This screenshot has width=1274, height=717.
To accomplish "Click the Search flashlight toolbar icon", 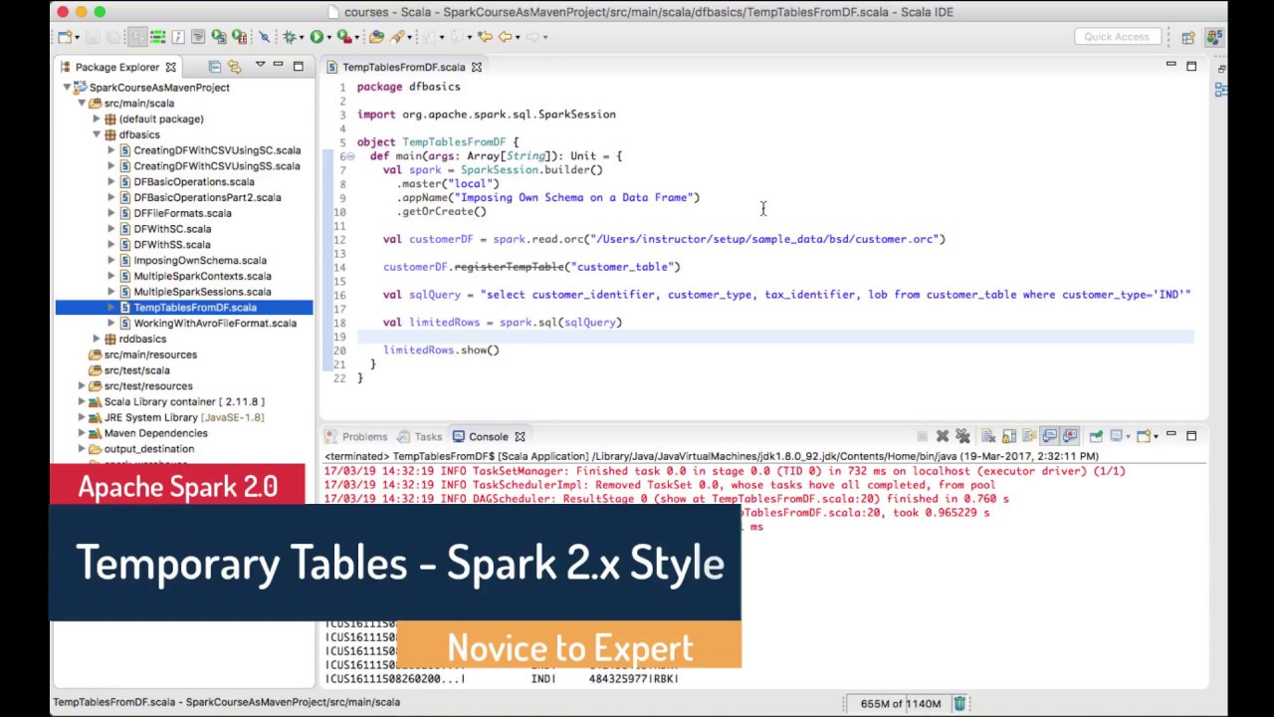I will (x=396, y=37).
